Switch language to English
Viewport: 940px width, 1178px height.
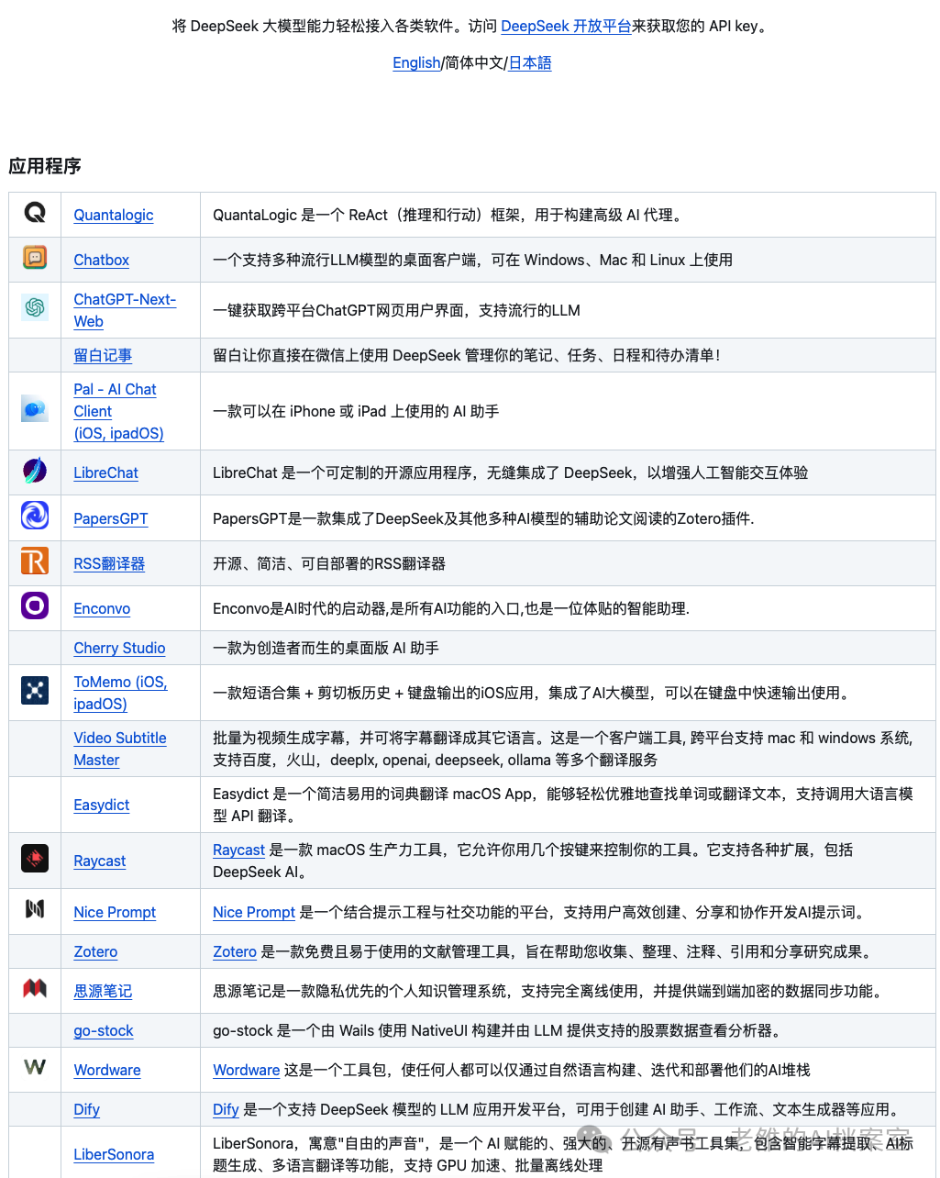click(416, 62)
